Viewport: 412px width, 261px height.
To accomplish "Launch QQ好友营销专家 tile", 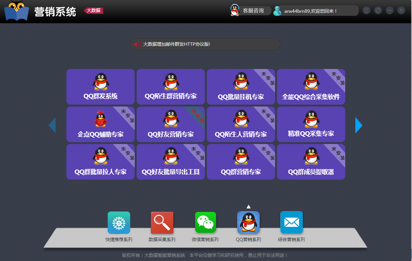I will click(170, 124).
